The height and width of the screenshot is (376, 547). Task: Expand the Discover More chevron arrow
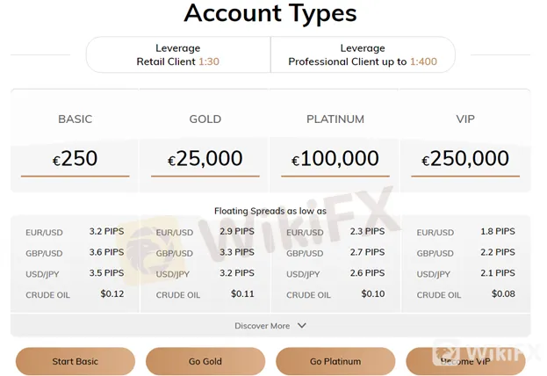coord(302,325)
